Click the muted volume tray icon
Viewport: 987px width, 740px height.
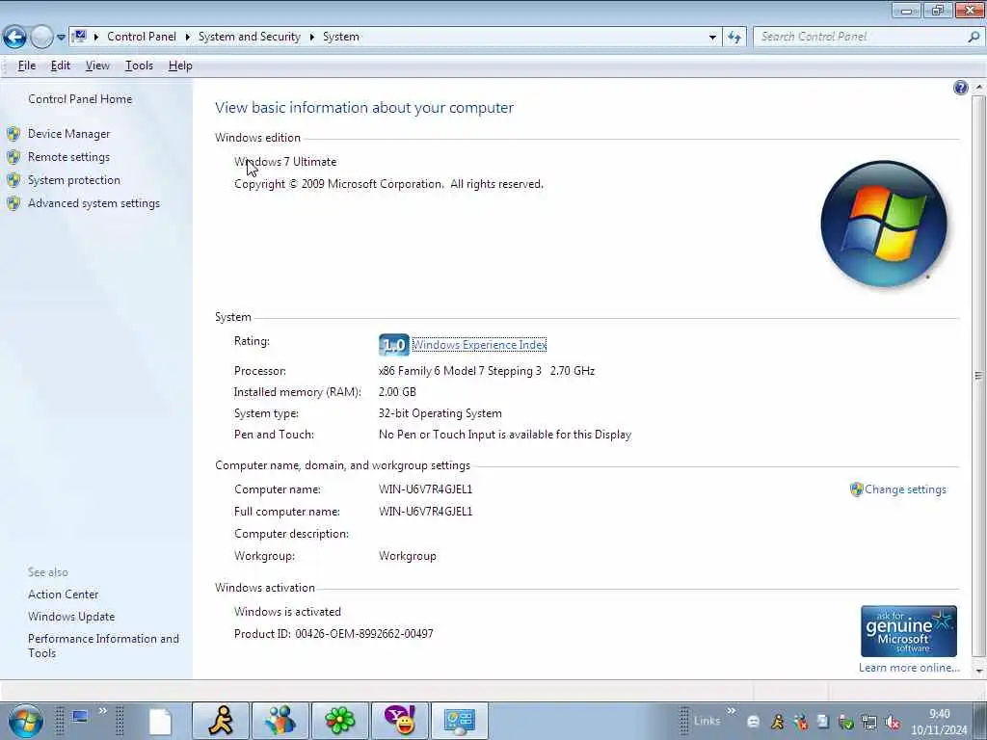click(892, 723)
